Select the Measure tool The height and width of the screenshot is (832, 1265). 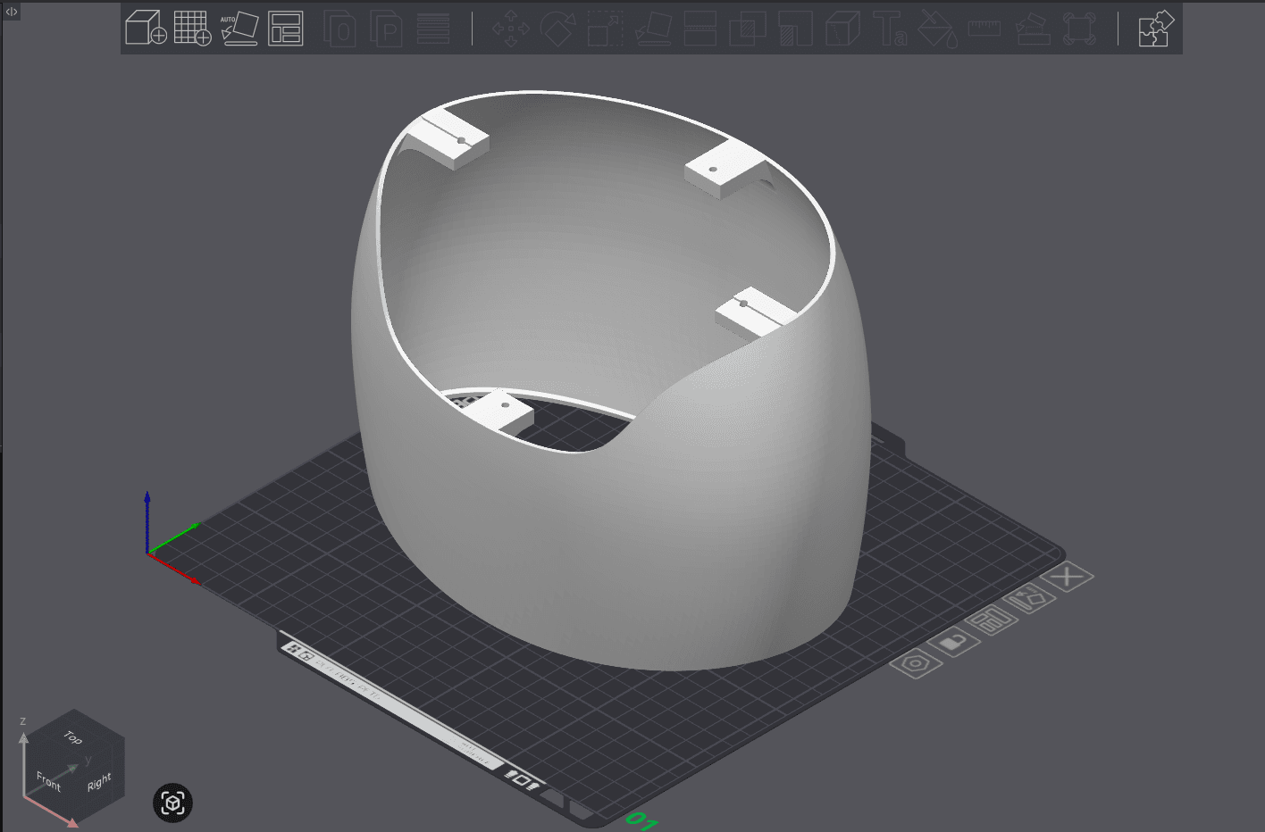pos(985,29)
